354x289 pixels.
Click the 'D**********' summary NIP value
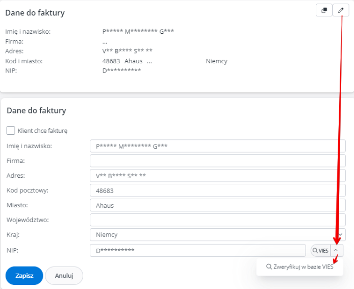[122, 70]
